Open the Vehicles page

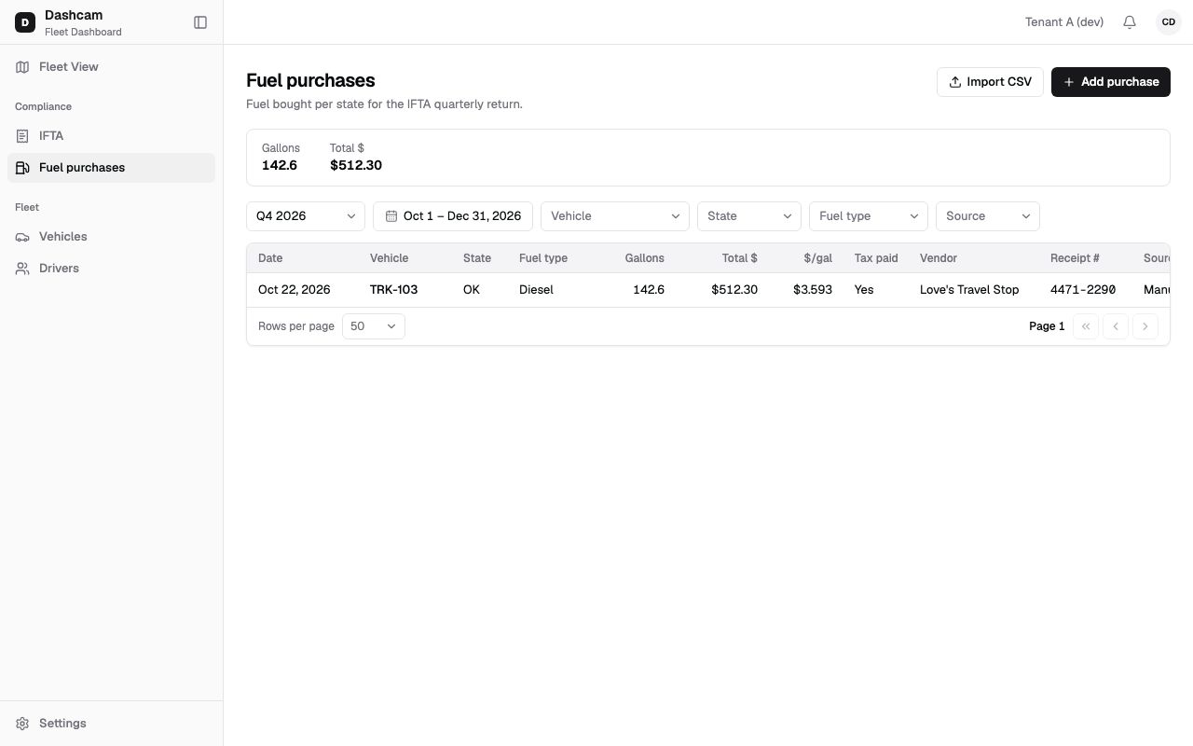(112, 237)
